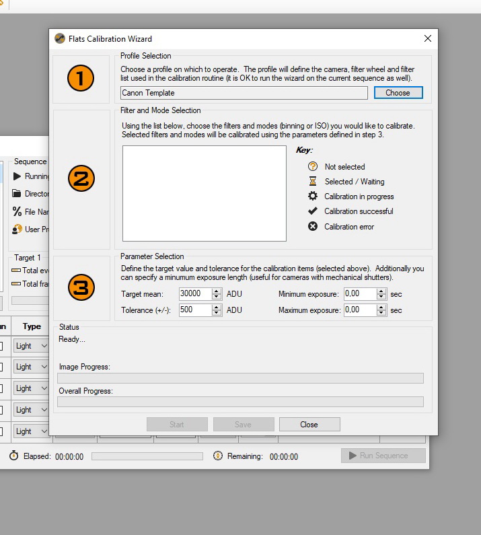The width and height of the screenshot is (481, 535).
Task: Decrease Target mean with down arrow
Action: click(x=216, y=297)
